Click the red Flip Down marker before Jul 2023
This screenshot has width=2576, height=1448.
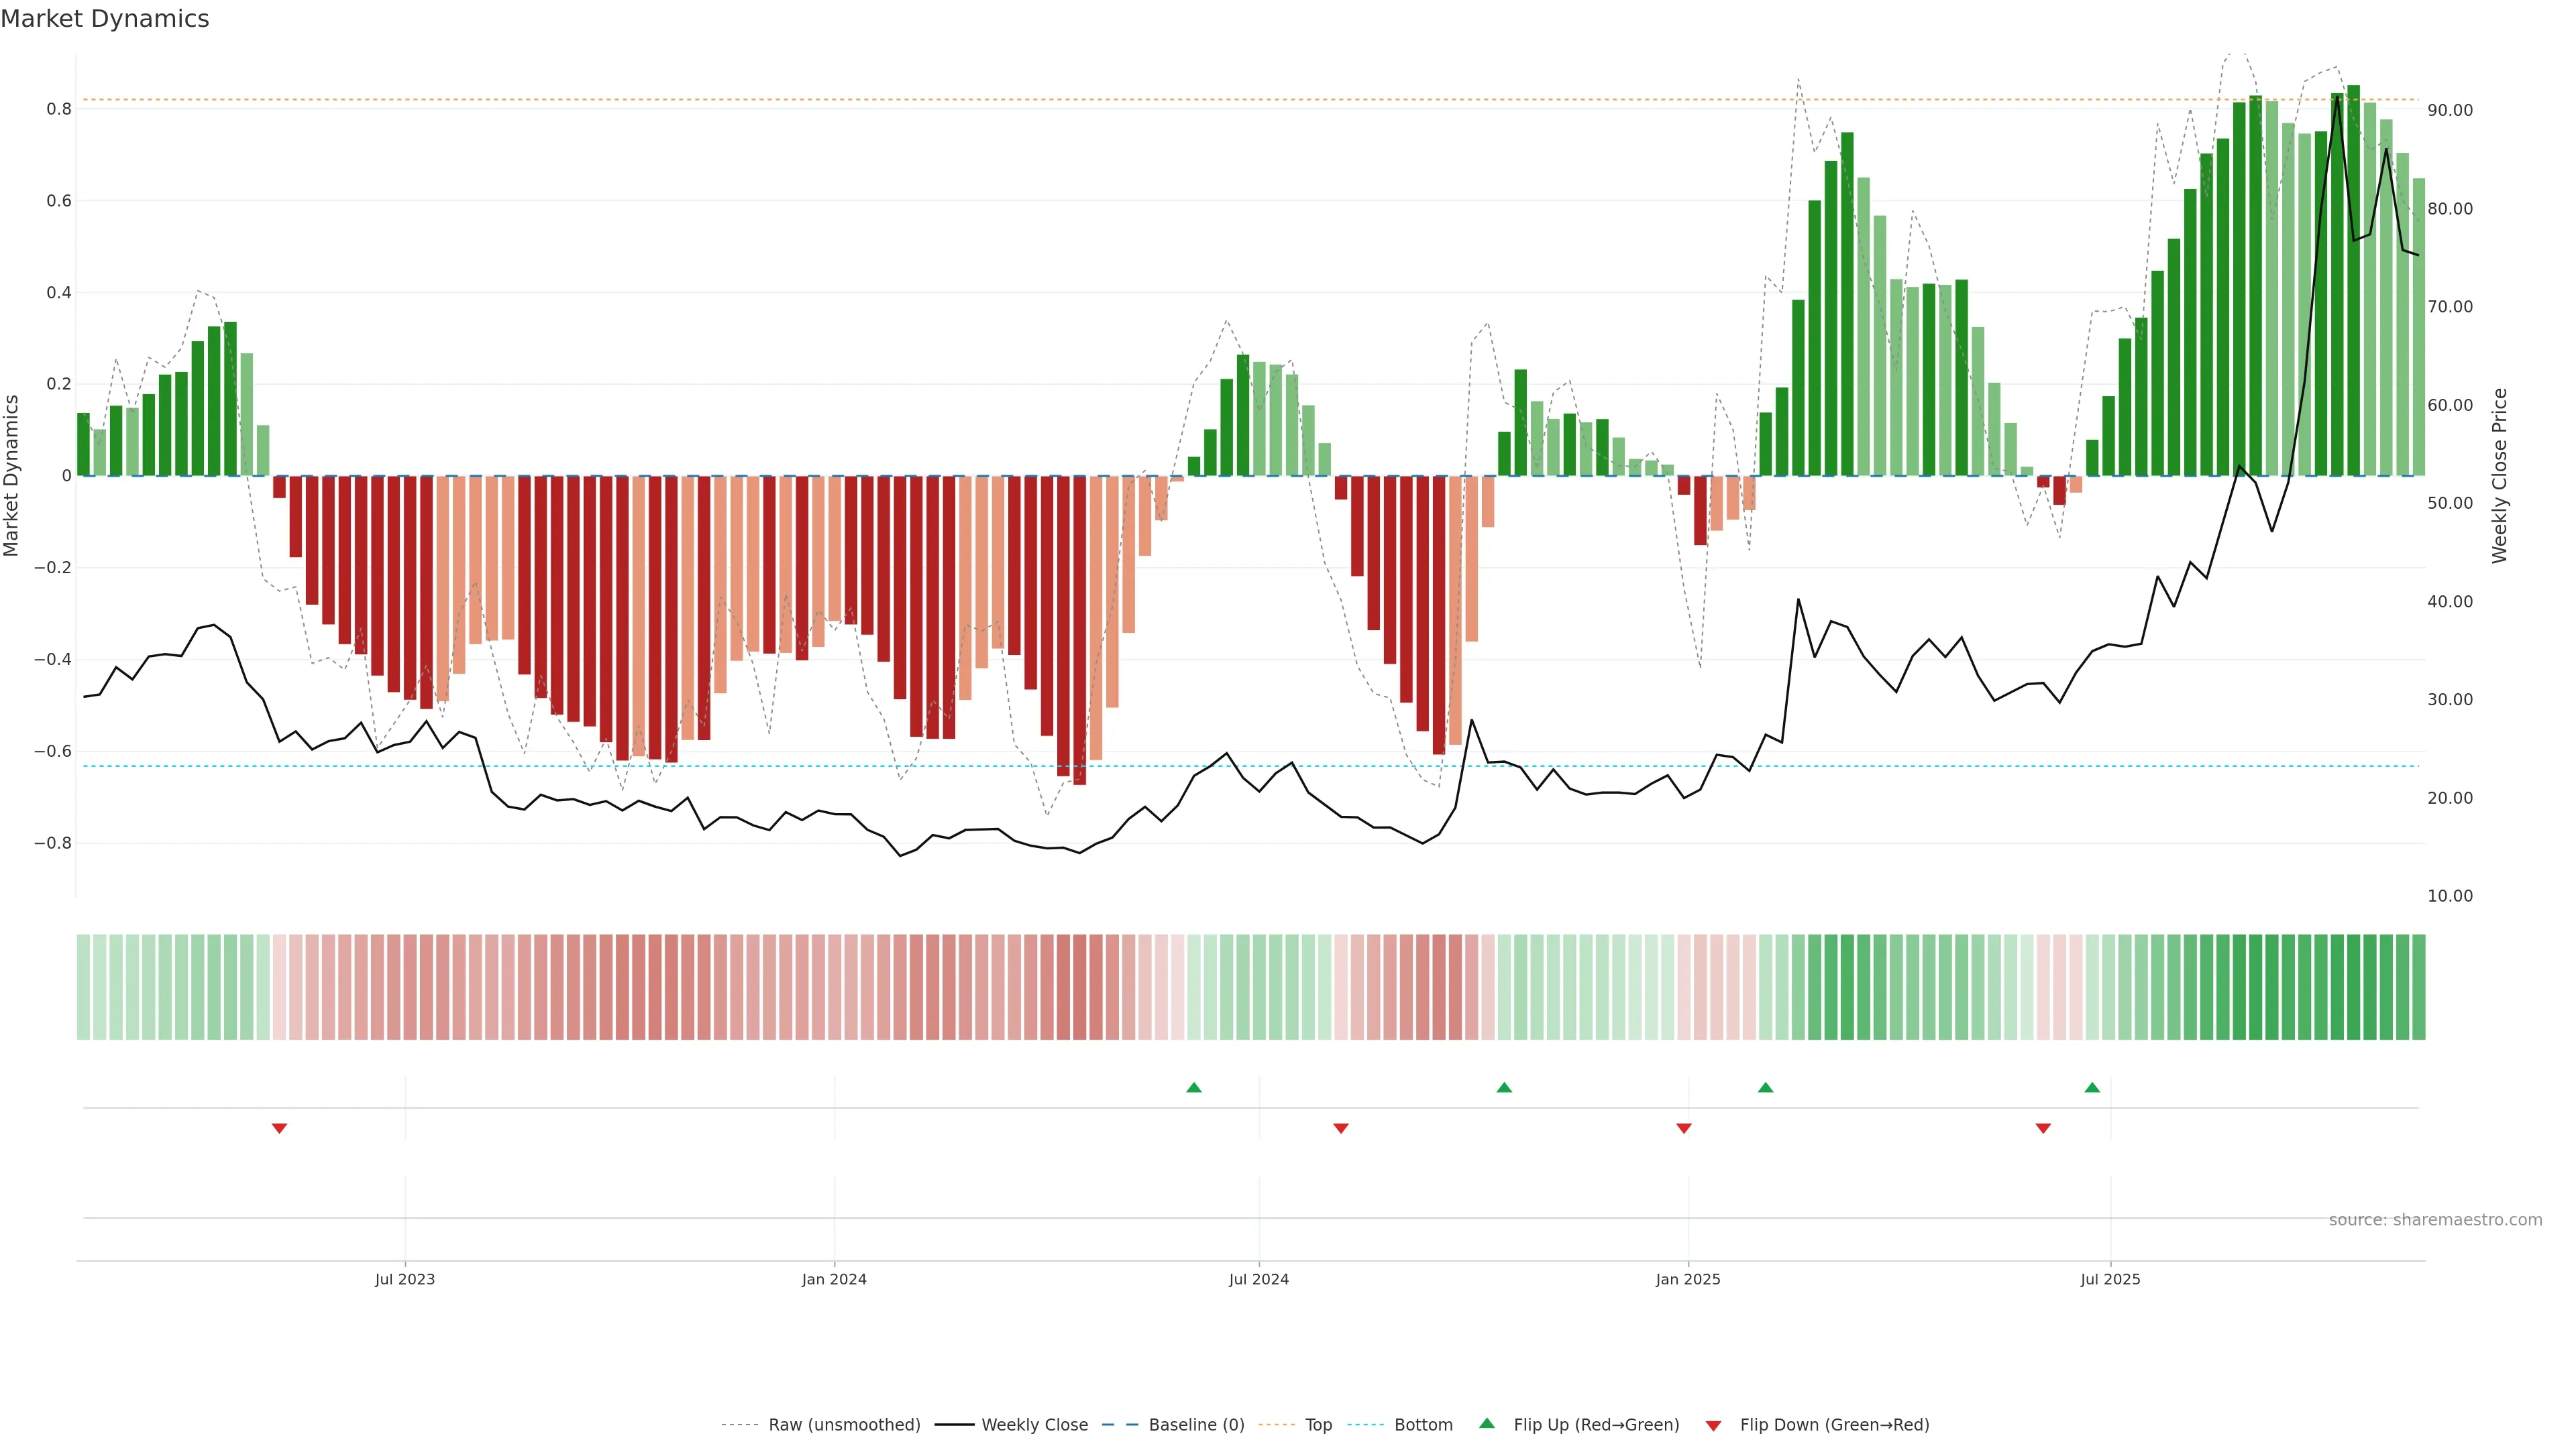pos(279,1128)
